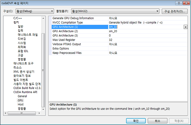Viewport: 191px width, 125px height.
Task: Click the 확인 button
Action: 136,121
